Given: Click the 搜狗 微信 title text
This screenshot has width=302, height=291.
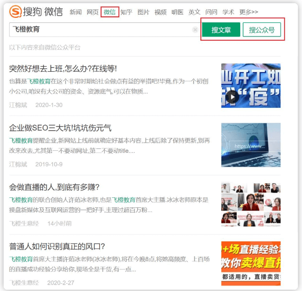Looking at the screenshot, I should pos(43,11).
